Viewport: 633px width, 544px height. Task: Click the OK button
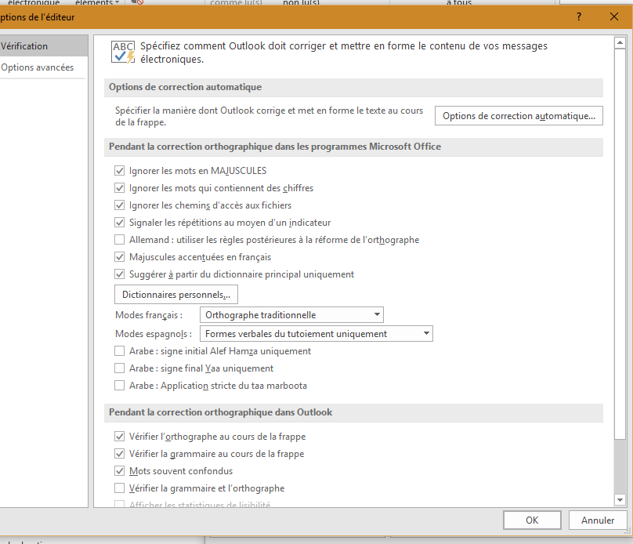[x=532, y=520]
